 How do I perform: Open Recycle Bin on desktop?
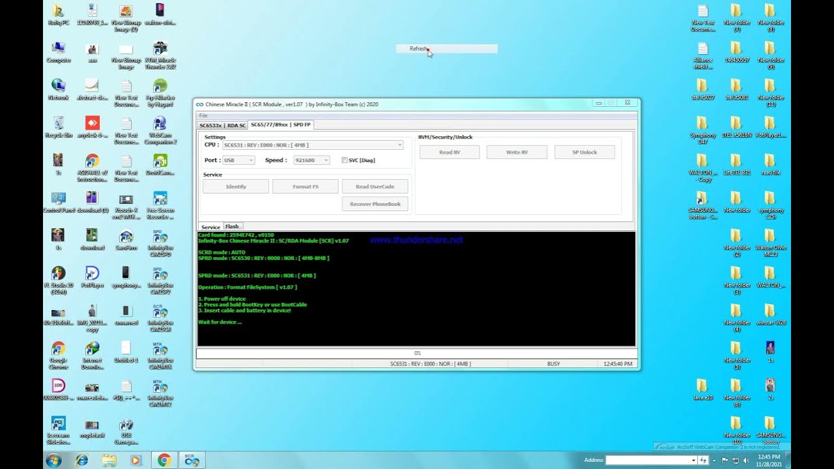pos(58,126)
